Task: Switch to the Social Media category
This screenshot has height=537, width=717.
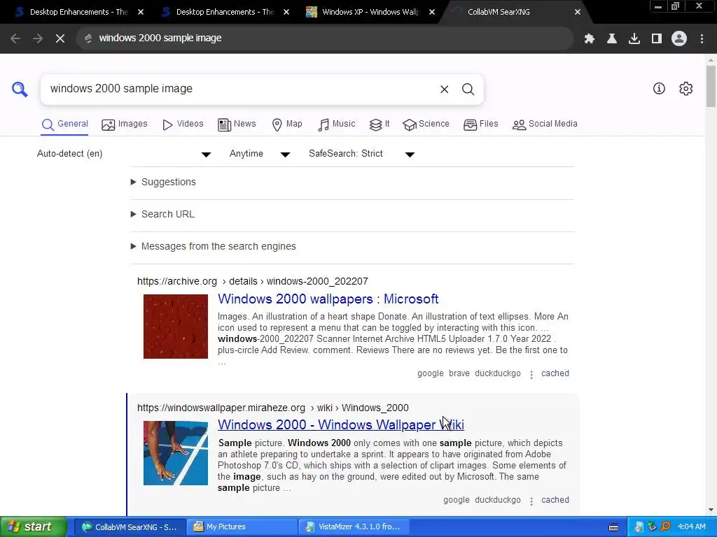Action: point(545,124)
